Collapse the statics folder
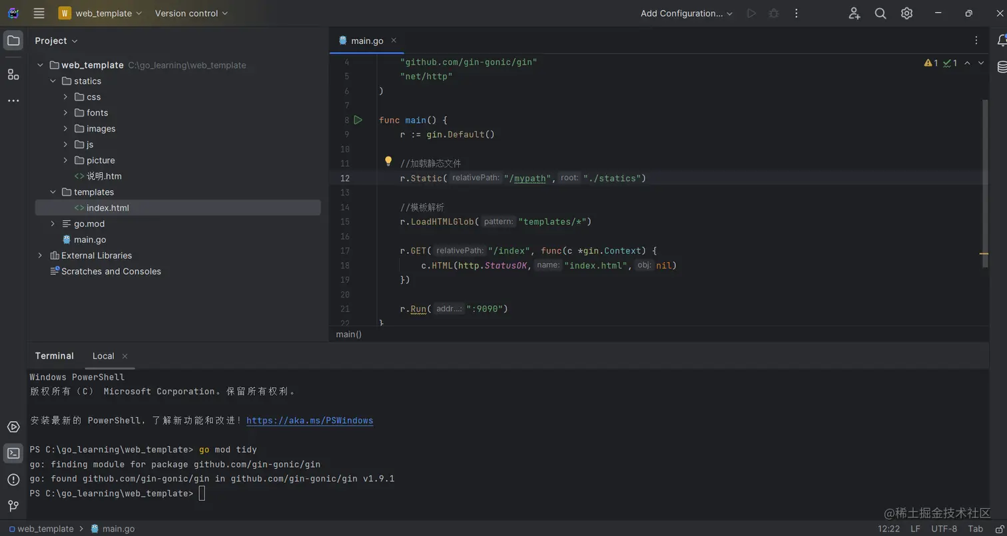The height and width of the screenshot is (536, 1007). (53, 81)
